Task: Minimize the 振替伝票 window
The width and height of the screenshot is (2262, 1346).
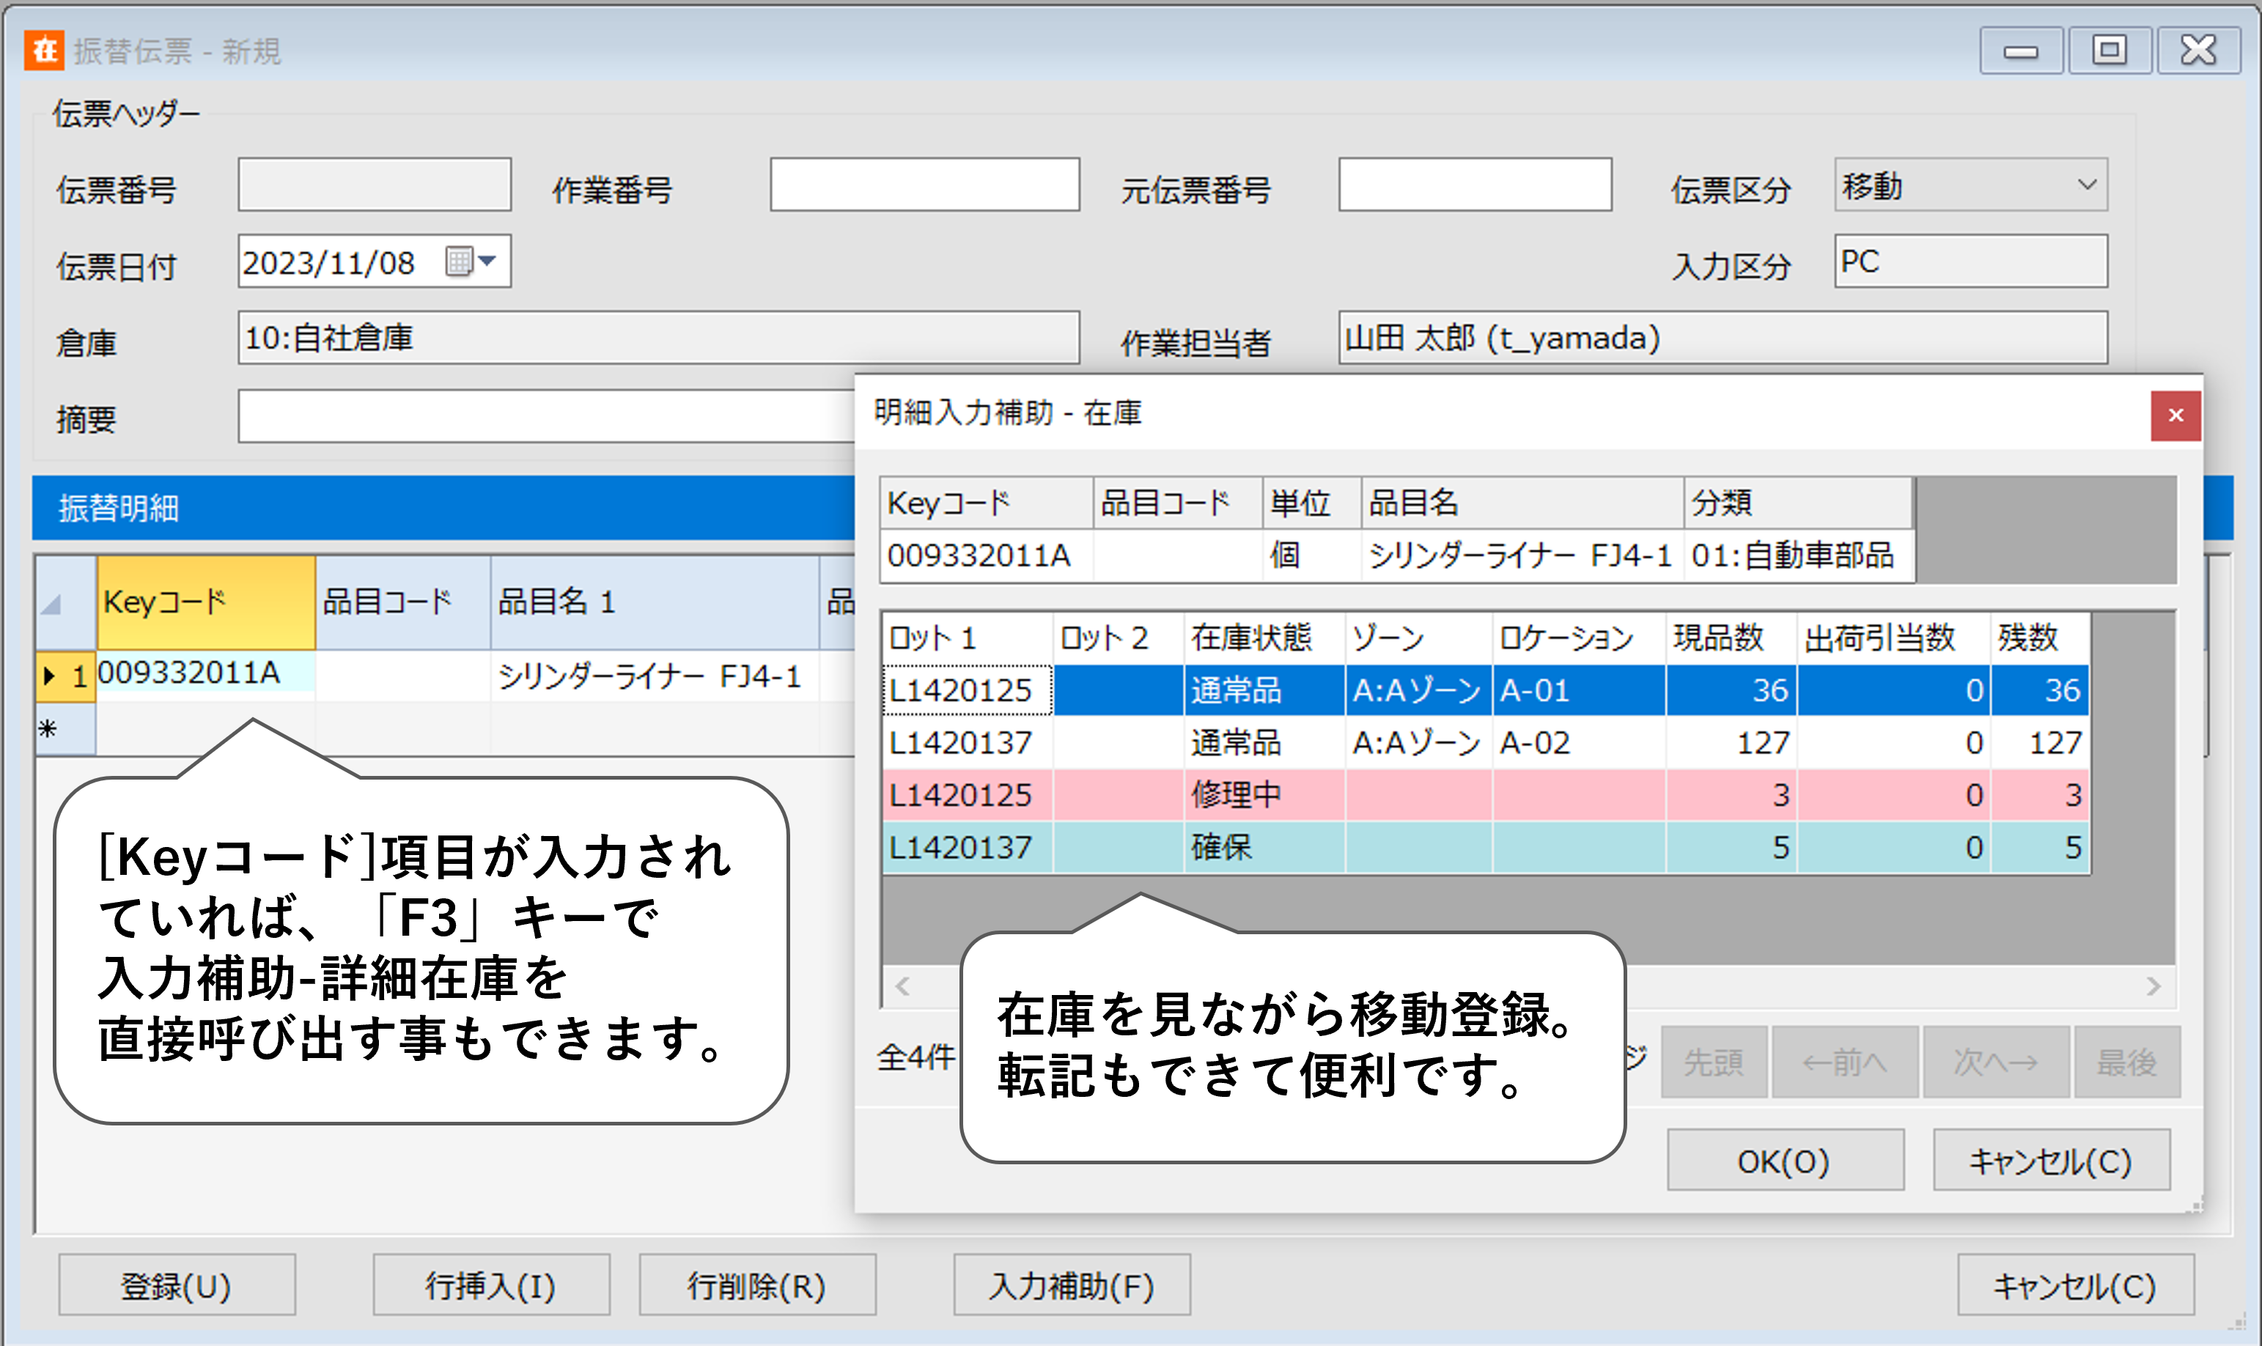Action: (x=2021, y=50)
